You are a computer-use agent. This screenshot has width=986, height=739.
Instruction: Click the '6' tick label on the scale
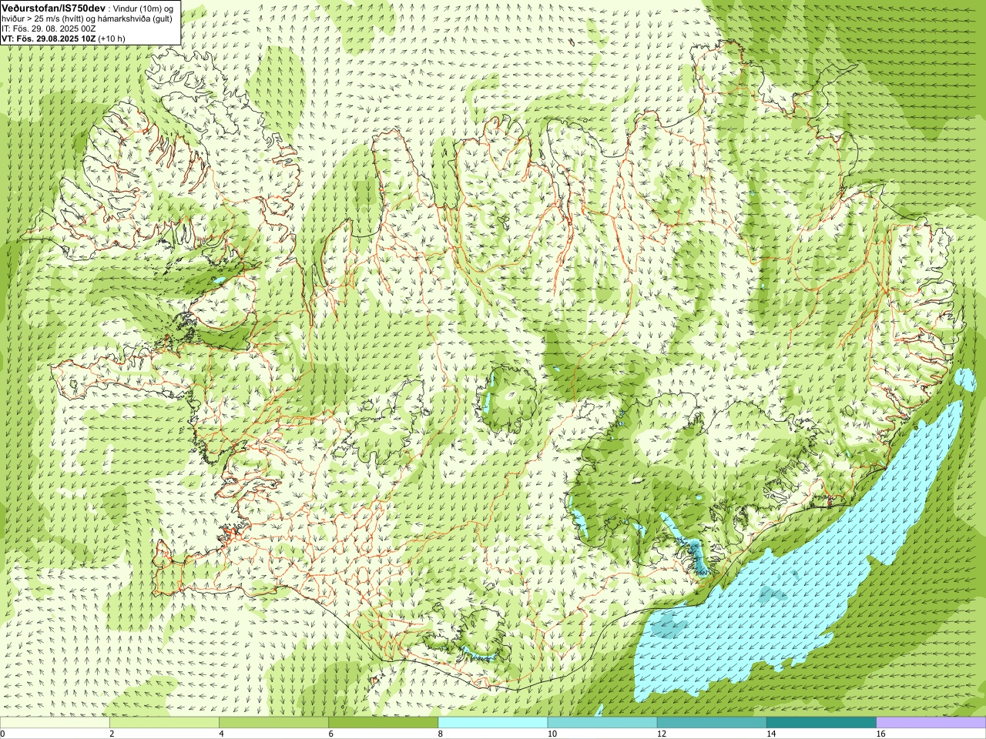coord(331,734)
